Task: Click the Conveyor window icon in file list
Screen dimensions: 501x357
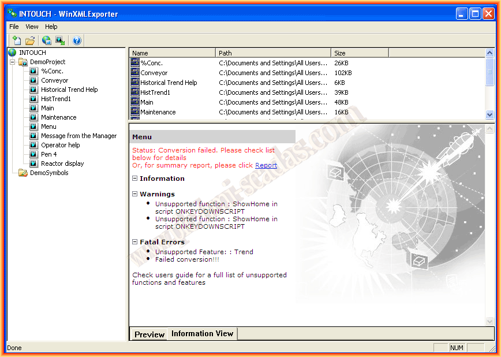Action: pyautogui.click(x=135, y=73)
